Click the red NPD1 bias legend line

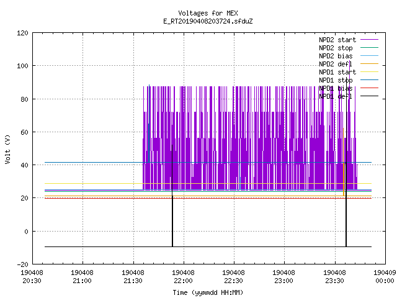369,88
